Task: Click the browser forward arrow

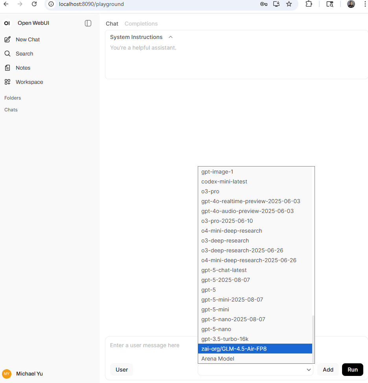Action: [20, 4]
